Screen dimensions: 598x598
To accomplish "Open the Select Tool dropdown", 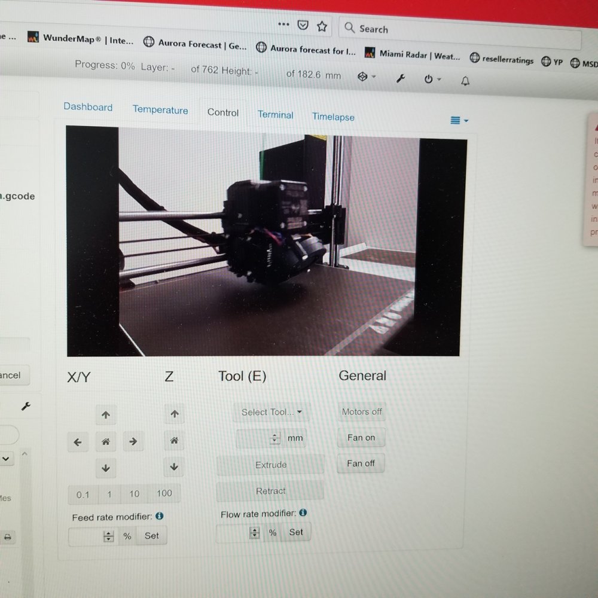I will 271,412.
